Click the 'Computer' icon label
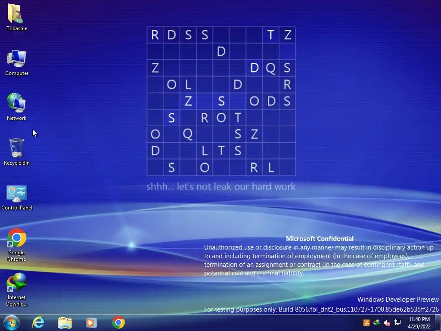 click(x=17, y=73)
